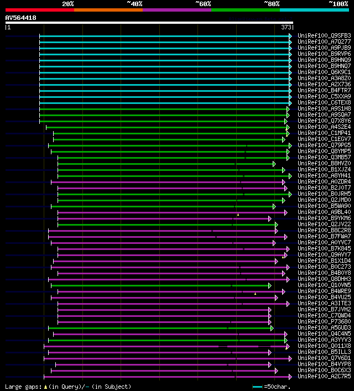Select the UniRef100_A9BL40 label
The width and height of the screenshot is (354, 391).
click(324, 212)
